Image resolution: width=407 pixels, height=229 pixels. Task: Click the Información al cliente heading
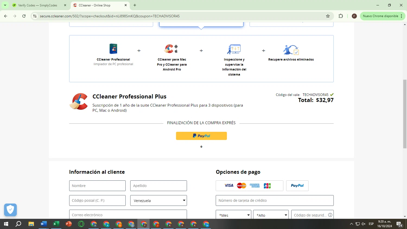coord(97,172)
